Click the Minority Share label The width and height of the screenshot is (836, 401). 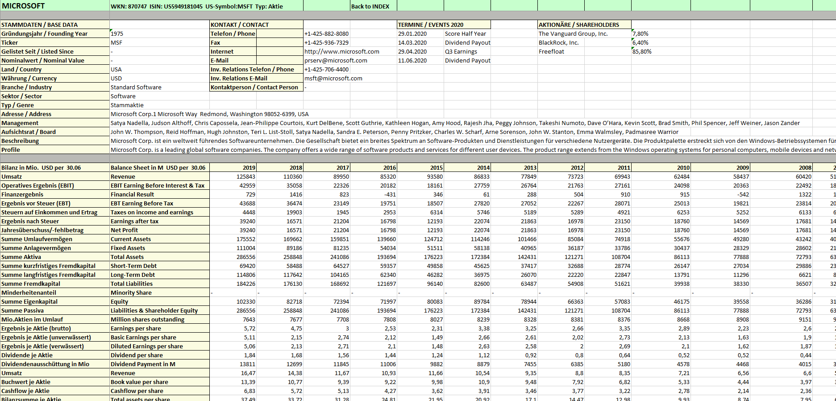click(160, 292)
